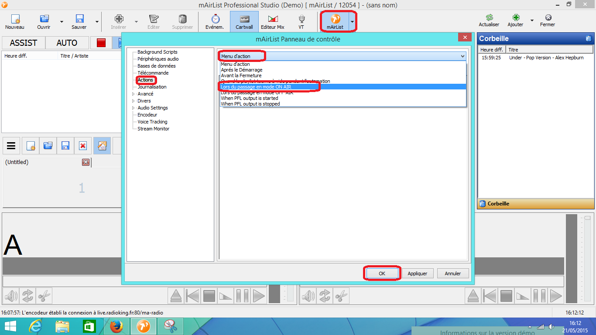Switch to AUTO mode
The height and width of the screenshot is (335, 596).
point(67,43)
